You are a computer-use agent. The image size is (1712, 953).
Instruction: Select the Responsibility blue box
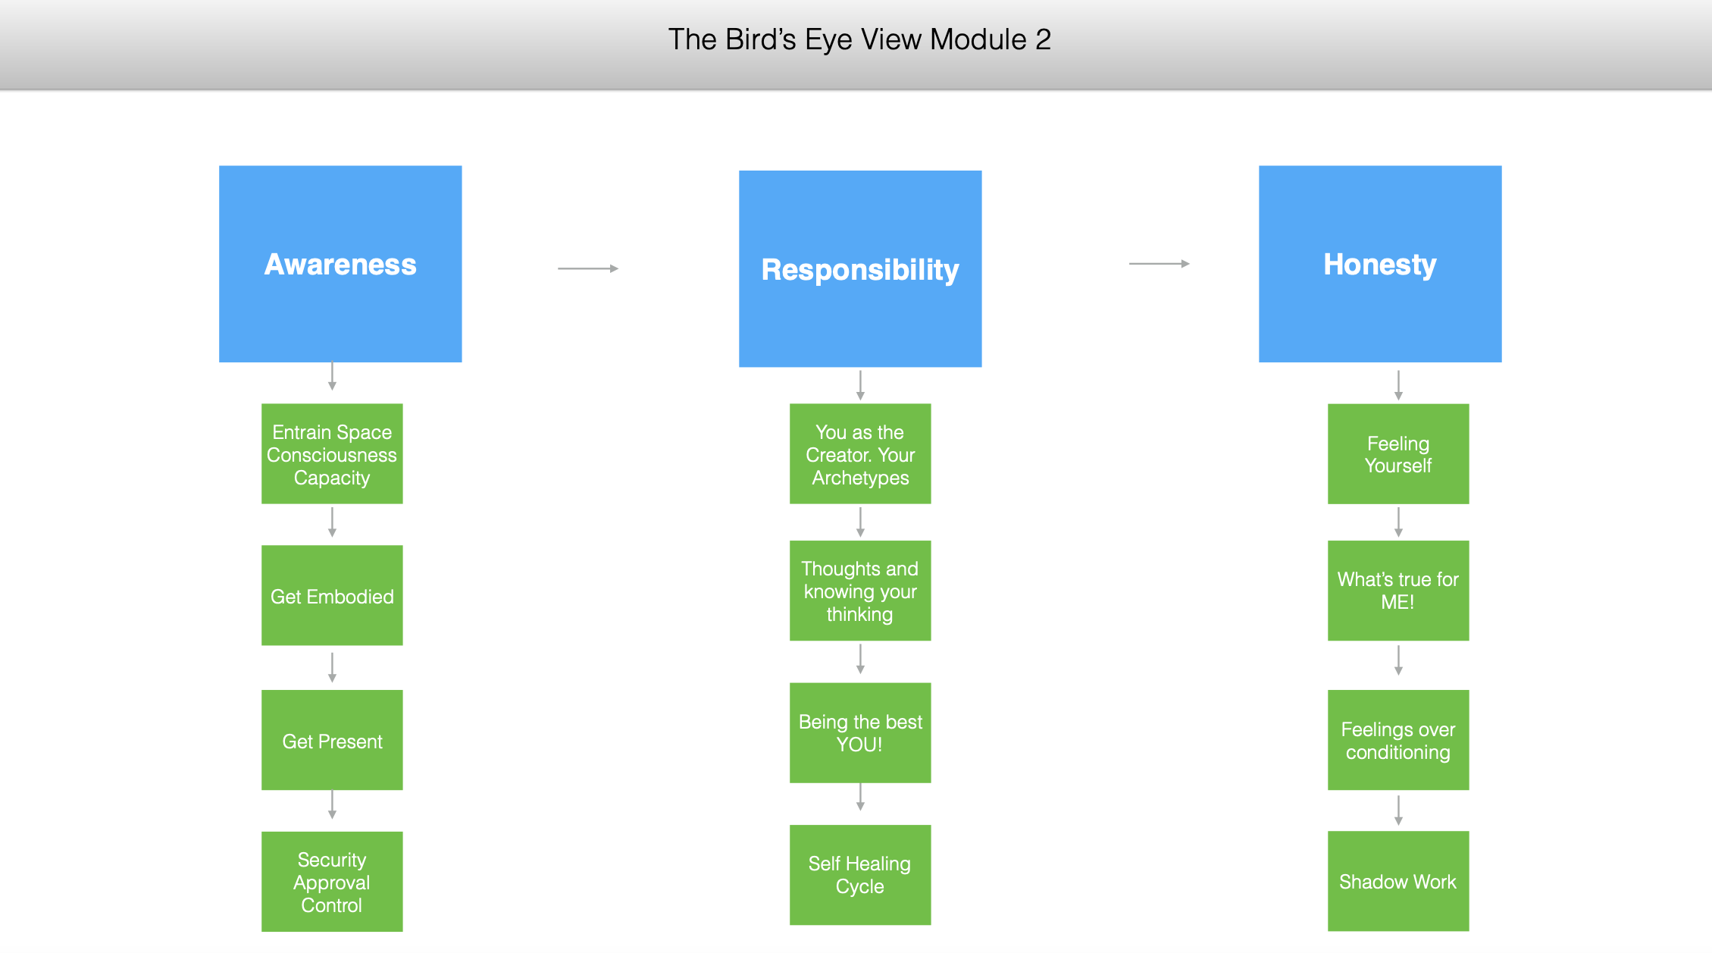coord(860,269)
